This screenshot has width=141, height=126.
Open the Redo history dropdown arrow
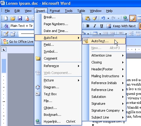click(x=118, y=18)
